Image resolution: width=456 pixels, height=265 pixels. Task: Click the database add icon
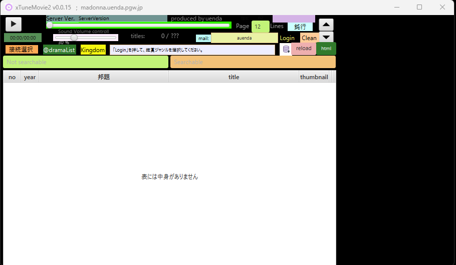click(x=286, y=49)
